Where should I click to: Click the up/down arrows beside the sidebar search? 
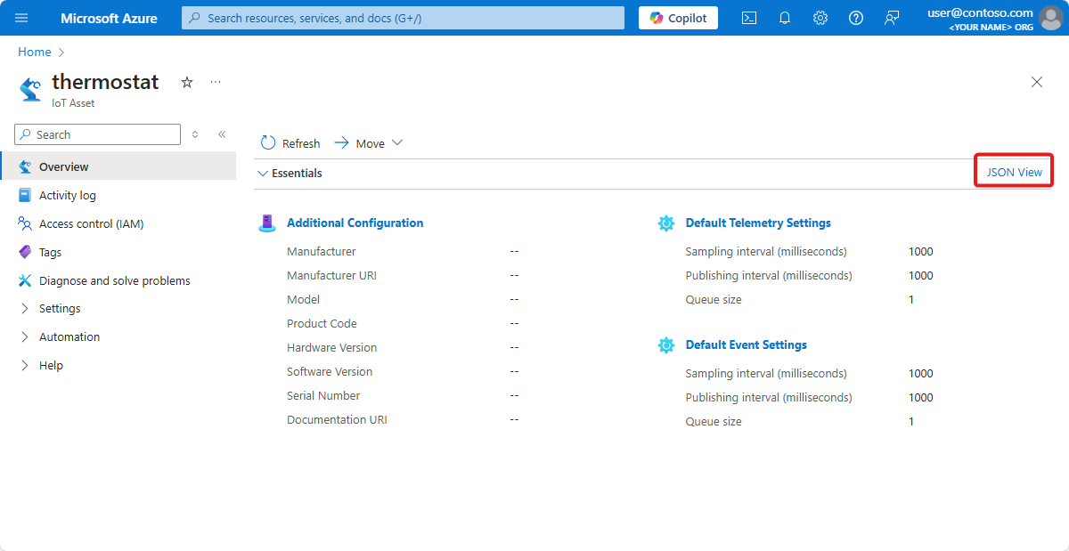pyautogui.click(x=195, y=134)
